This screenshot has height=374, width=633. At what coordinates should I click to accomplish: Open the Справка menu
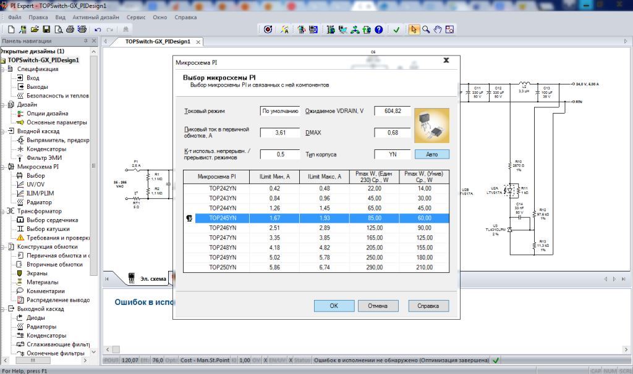click(x=185, y=17)
